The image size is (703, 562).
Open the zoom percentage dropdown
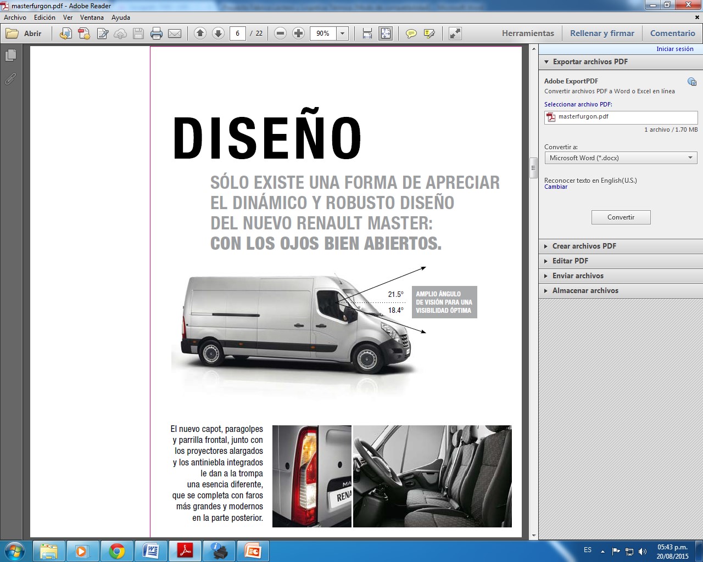pos(342,33)
